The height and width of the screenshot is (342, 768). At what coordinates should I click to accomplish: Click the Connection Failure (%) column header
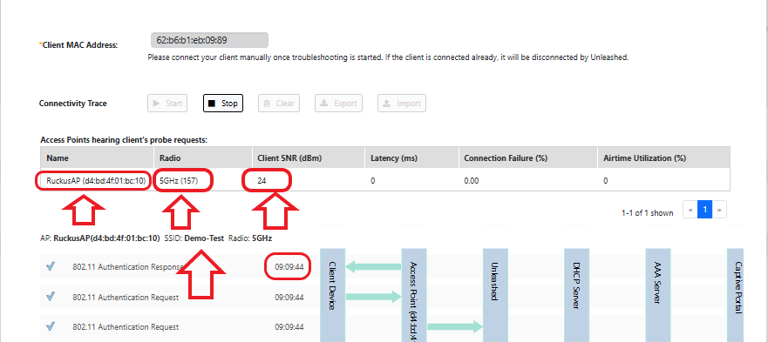point(527,158)
